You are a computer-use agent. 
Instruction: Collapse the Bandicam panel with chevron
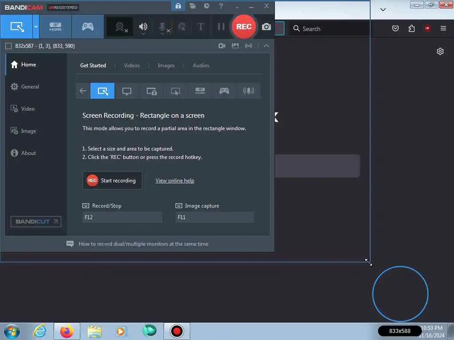pyautogui.click(x=266, y=46)
